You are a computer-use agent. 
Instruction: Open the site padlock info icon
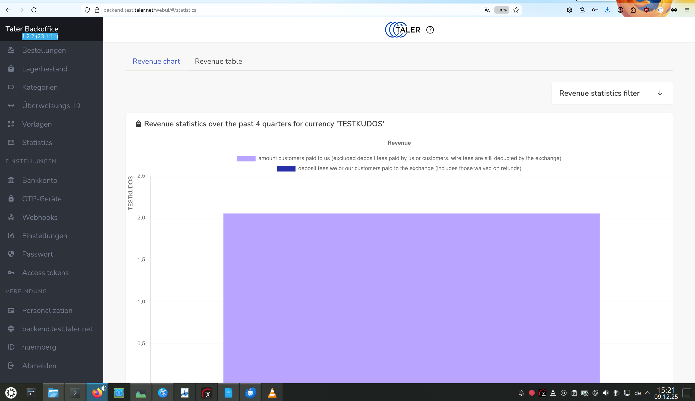click(x=97, y=10)
